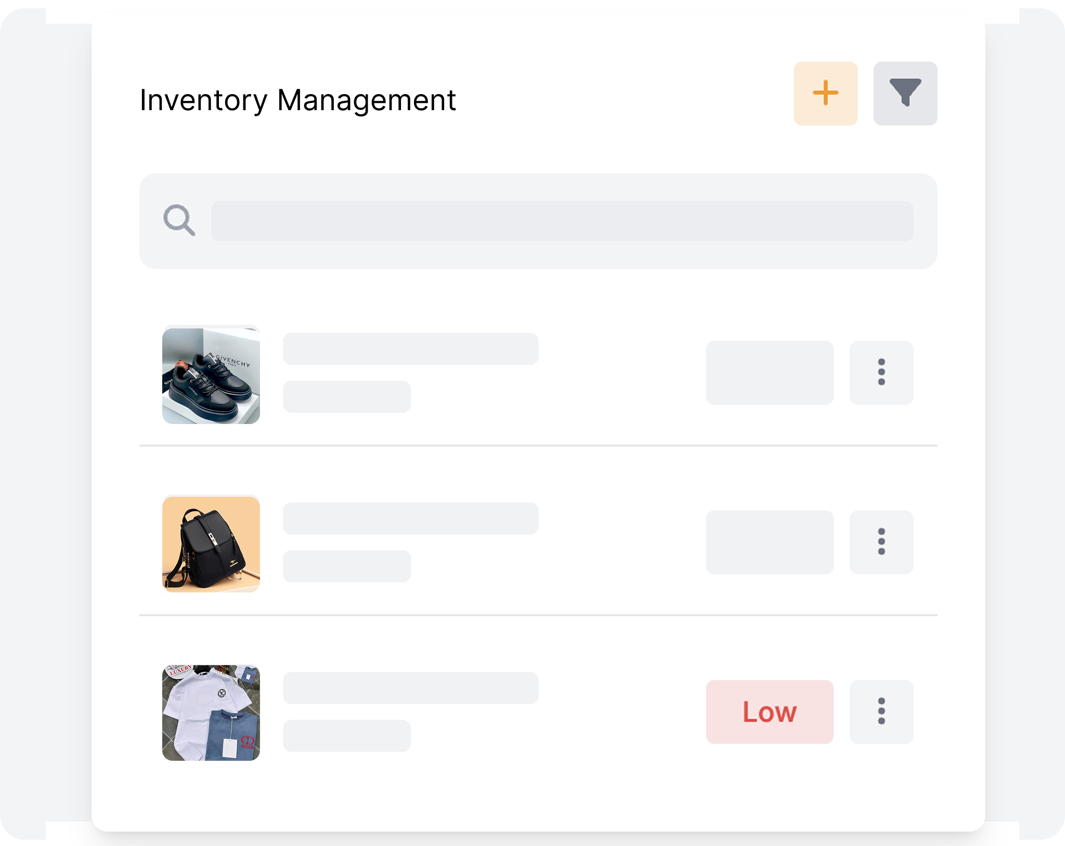This screenshot has width=1065, height=846.
Task: Click the sneakers item stock status box
Action: [770, 373]
